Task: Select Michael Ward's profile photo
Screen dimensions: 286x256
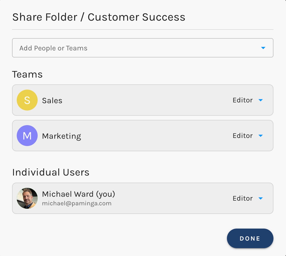Action: (27, 198)
